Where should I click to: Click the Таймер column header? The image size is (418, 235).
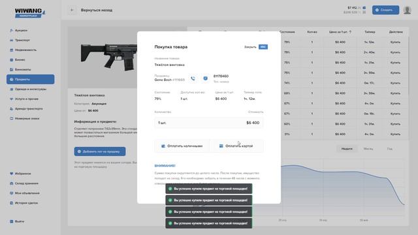[x=370, y=32]
